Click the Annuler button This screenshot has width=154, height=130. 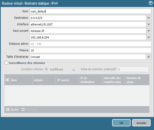(141, 123)
